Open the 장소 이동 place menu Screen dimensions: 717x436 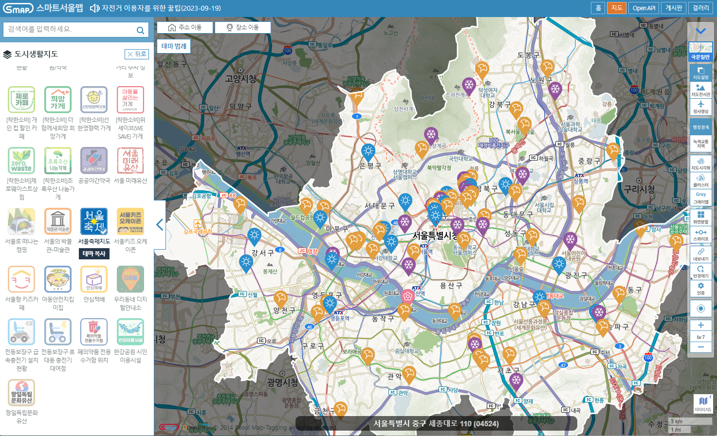click(243, 27)
